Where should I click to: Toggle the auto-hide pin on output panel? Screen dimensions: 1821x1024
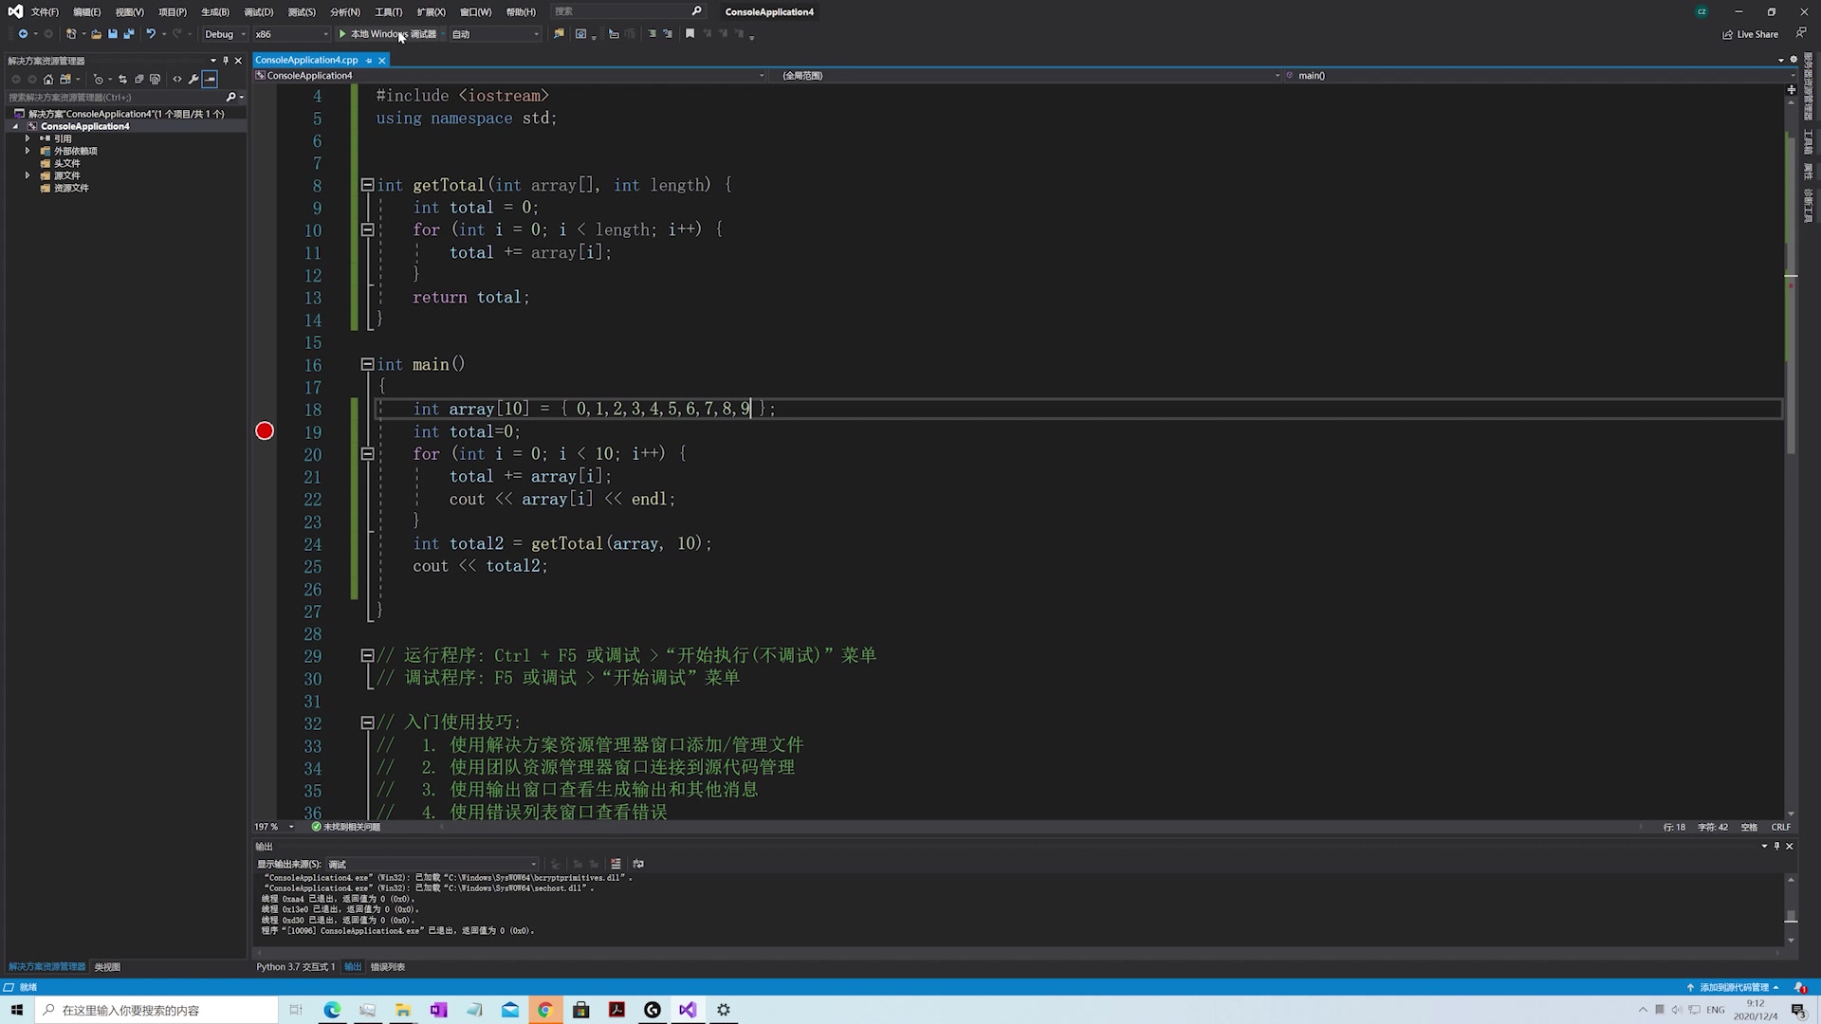click(1776, 846)
